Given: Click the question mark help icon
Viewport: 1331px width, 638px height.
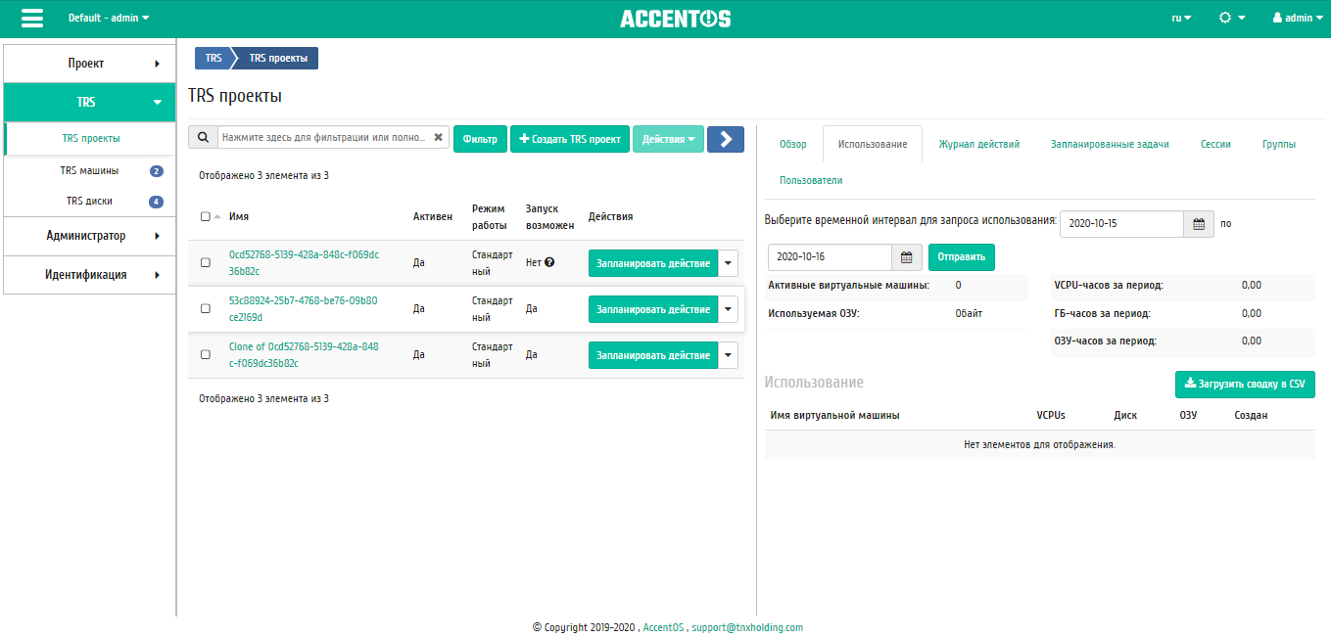Looking at the screenshot, I should pos(549,262).
